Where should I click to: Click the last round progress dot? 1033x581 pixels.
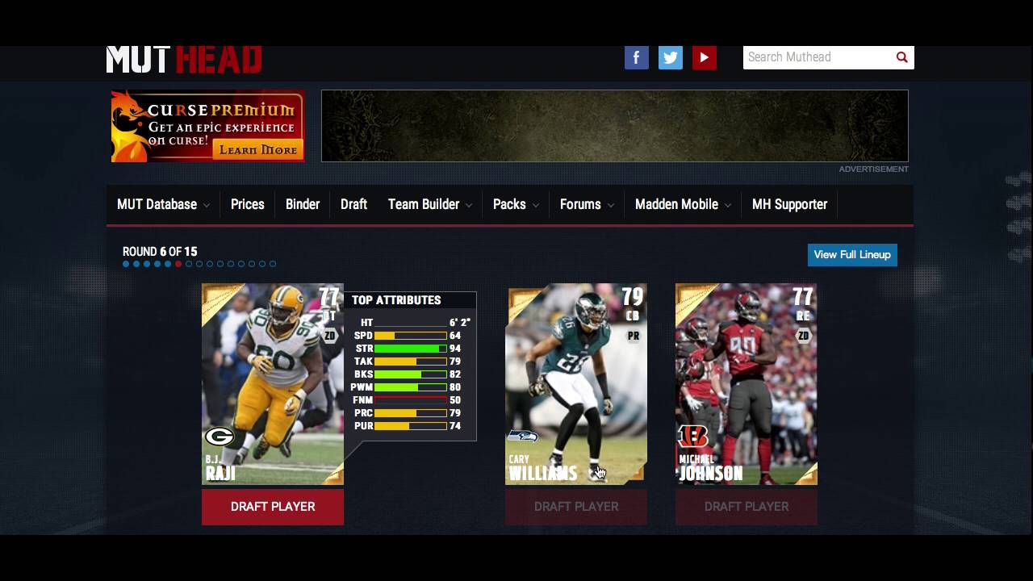click(273, 264)
